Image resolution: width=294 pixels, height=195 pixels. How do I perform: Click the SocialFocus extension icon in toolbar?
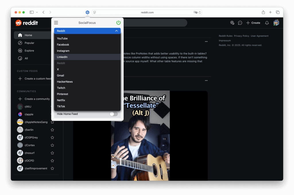87,12
